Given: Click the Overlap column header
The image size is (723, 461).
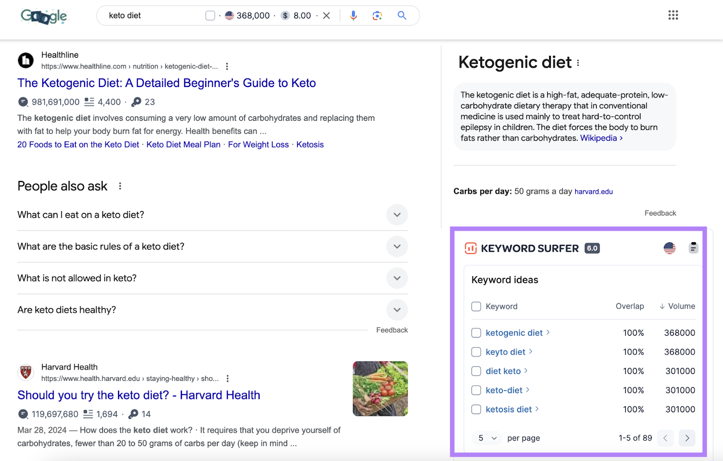Looking at the screenshot, I should [630, 306].
